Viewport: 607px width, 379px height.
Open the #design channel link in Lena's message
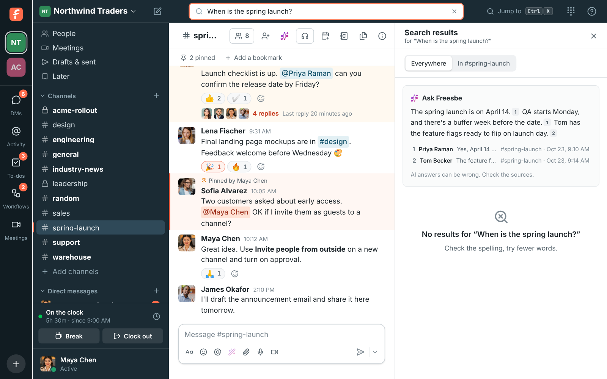(333, 142)
